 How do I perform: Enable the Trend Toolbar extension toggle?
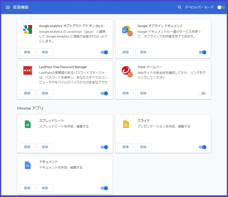[202, 93]
